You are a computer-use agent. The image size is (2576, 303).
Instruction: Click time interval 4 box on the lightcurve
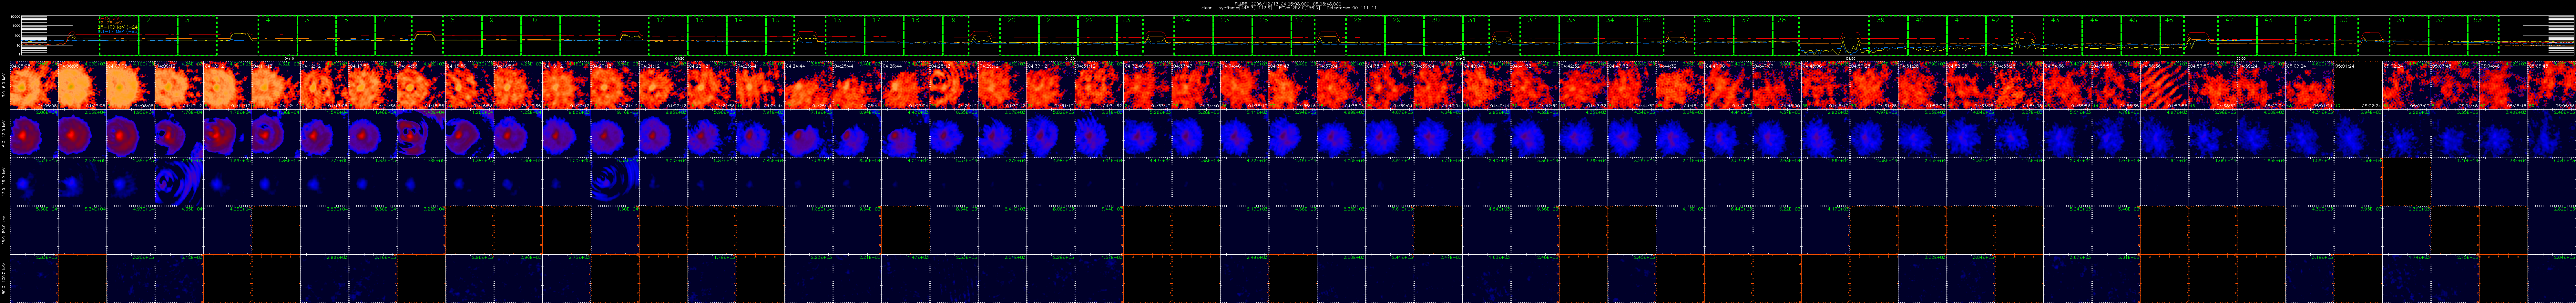click(278, 35)
